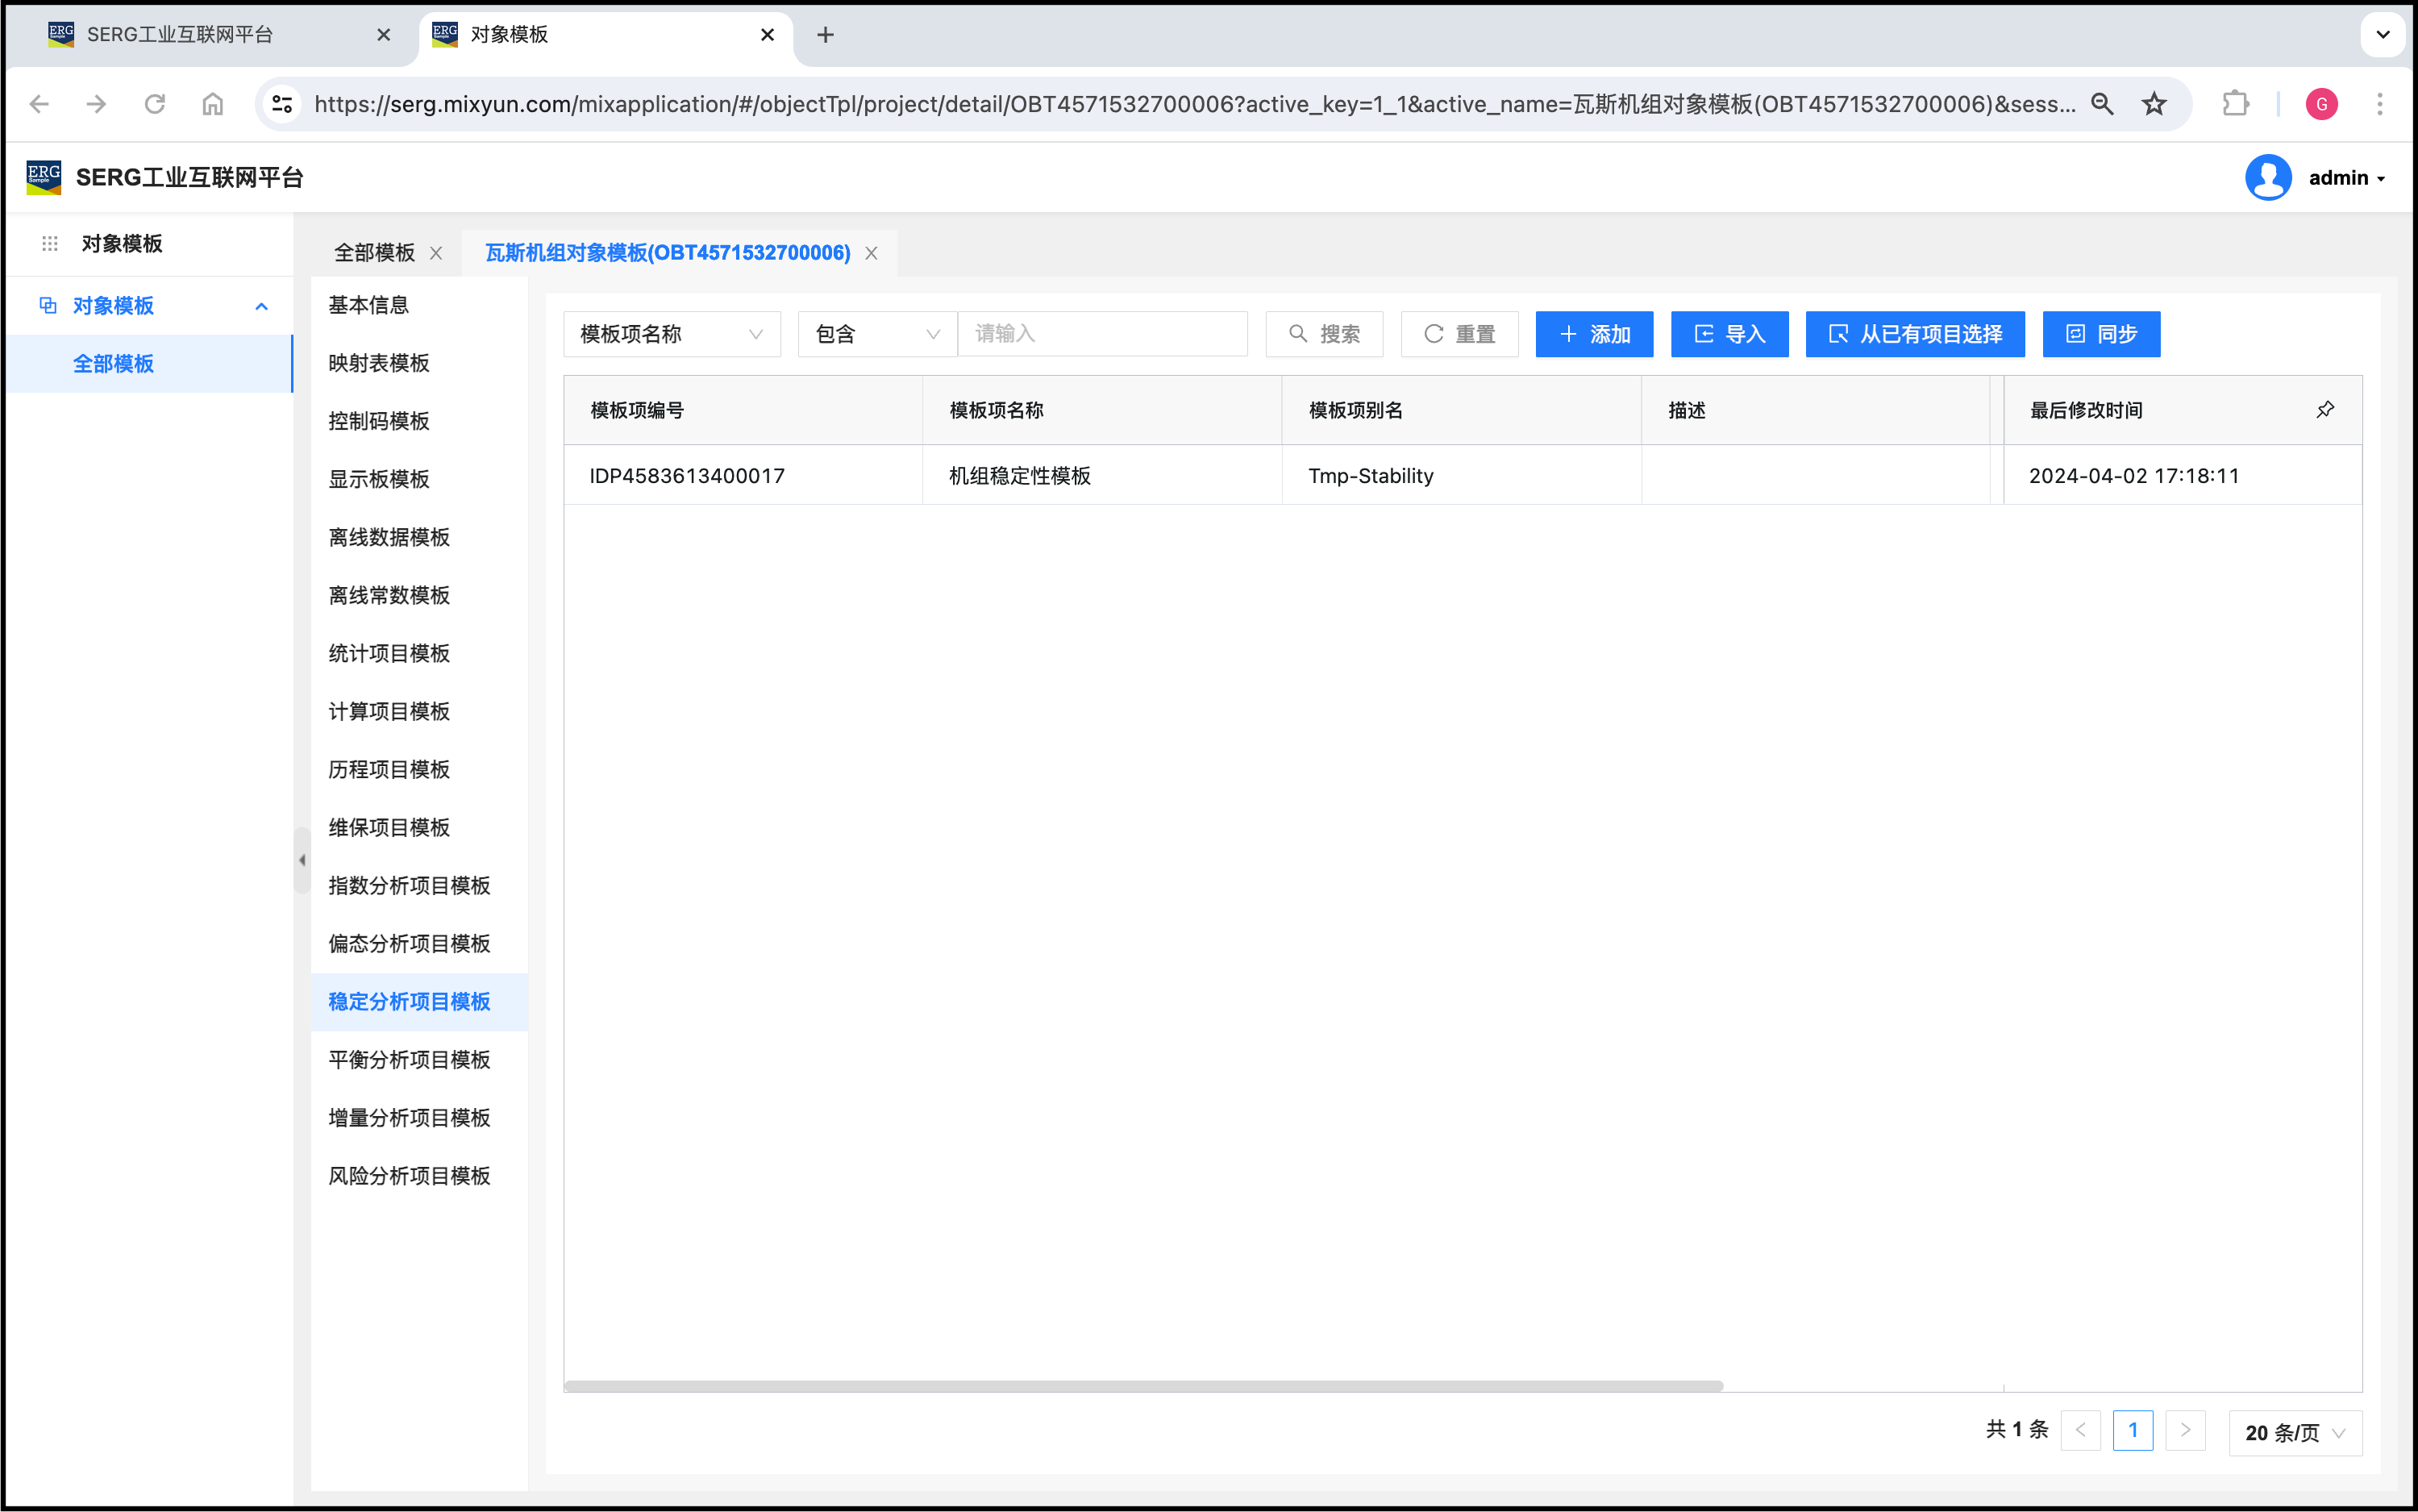Reload the page with refresh icon
The height and width of the screenshot is (1512, 2418).
(154, 104)
